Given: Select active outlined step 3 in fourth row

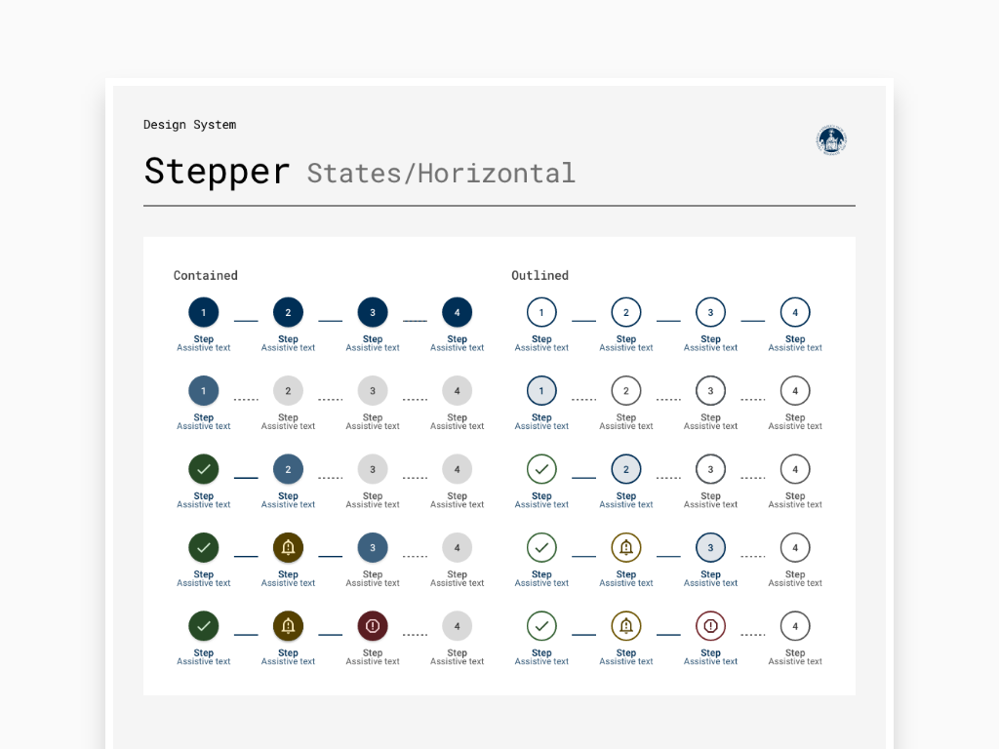Looking at the screenshot, I should tap(710, 548).
